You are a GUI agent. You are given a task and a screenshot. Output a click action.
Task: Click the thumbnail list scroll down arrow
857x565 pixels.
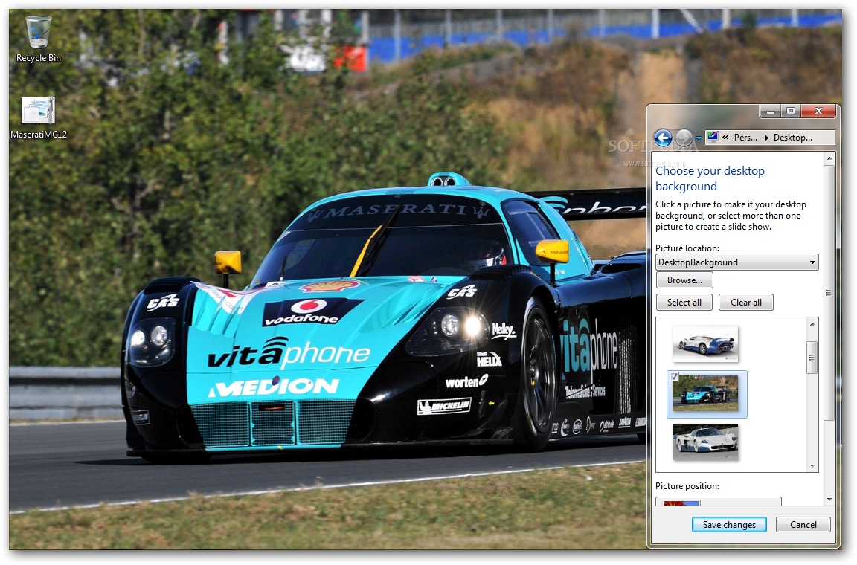pyautogui.click(x=812, y=466)
